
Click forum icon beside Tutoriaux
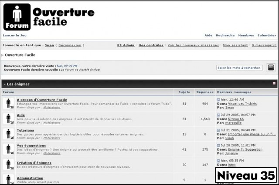click(x=9, y=134)
